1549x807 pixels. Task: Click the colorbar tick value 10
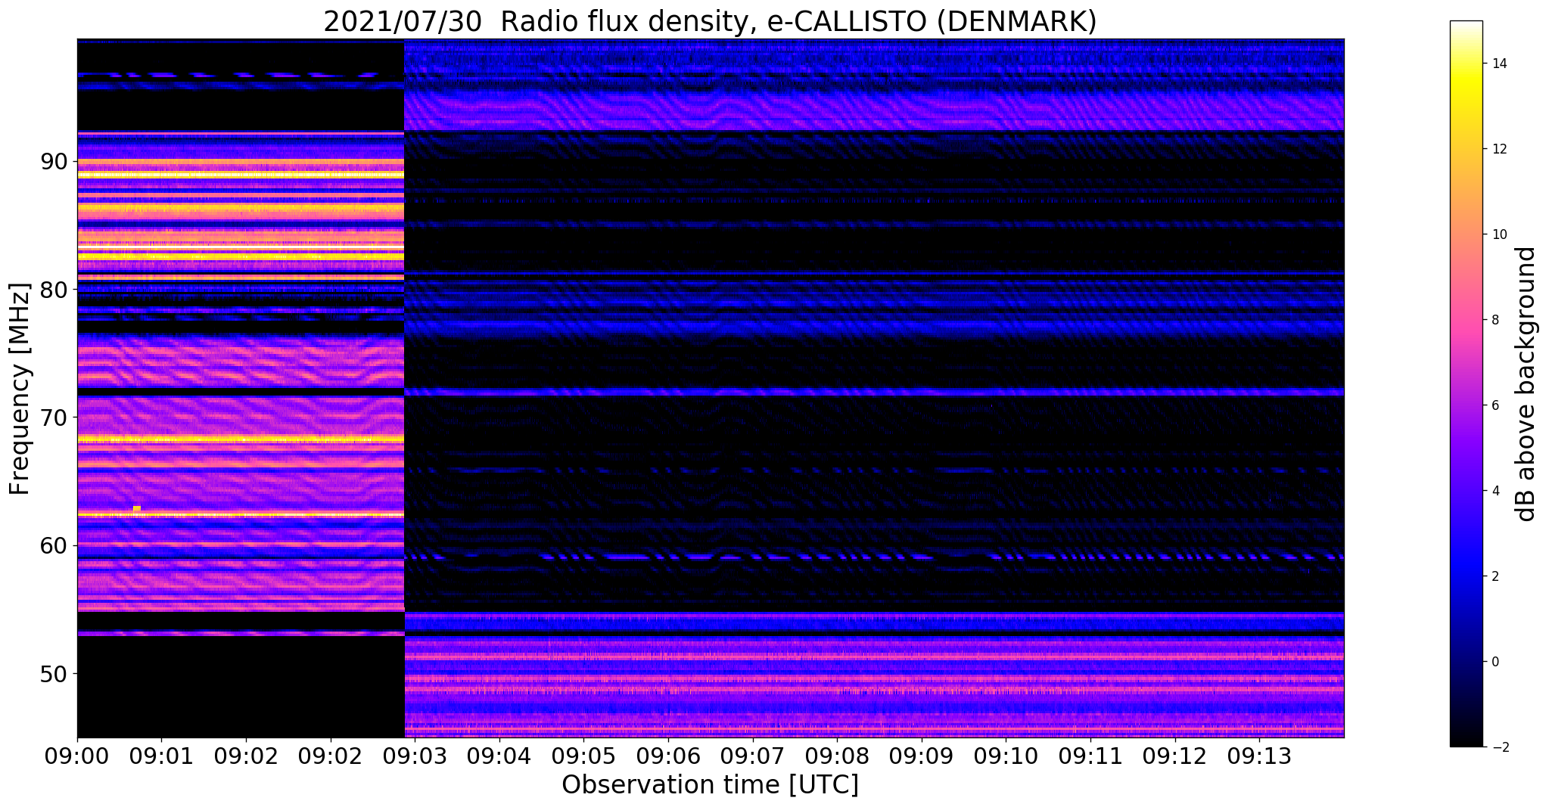(1498, 234)
